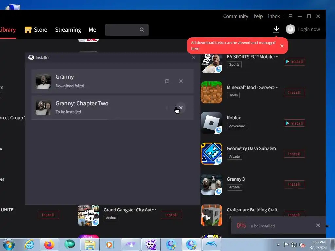335x251 pixels.
Task: Click the Login now avatar
Action: [291, 29]
